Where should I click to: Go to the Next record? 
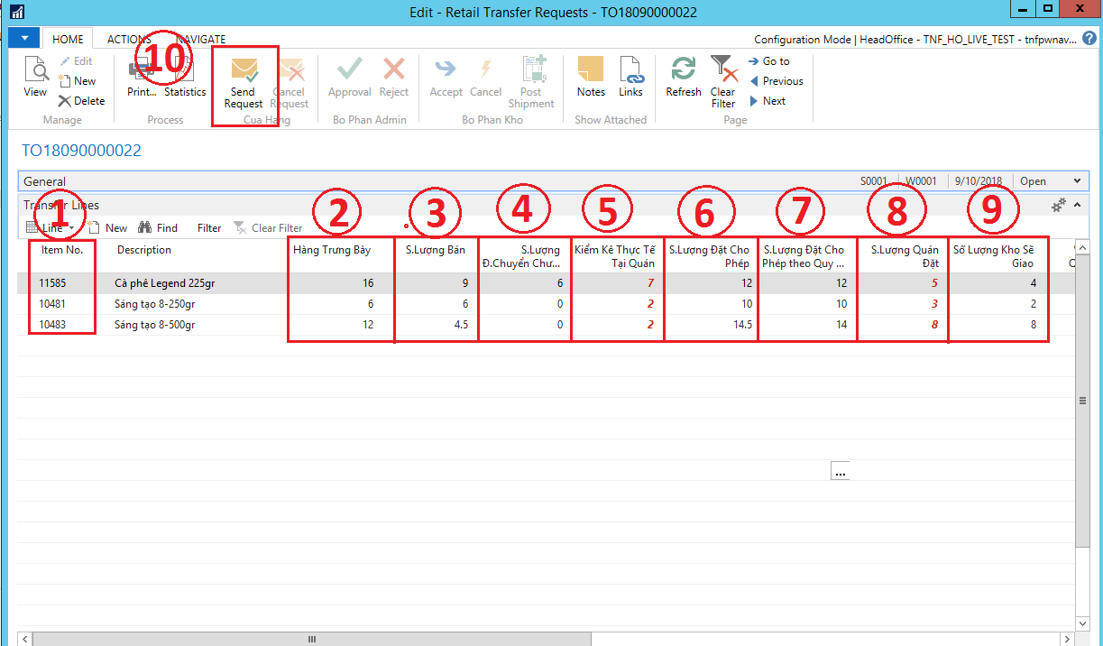tap(768, 101)
